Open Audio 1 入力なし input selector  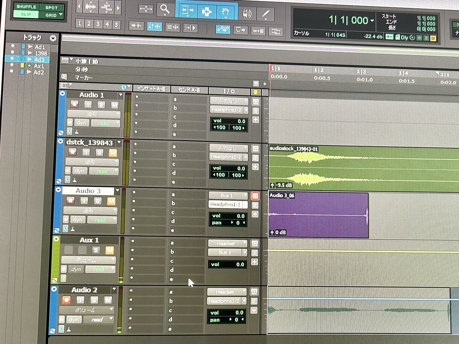(229, 101)
